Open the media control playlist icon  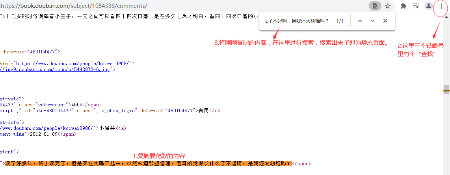pyautogui.click(x=416, y=6)
